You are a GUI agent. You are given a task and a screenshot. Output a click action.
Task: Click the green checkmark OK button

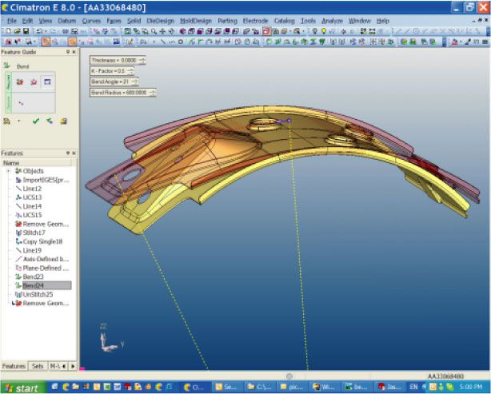[x=36, y=121]
